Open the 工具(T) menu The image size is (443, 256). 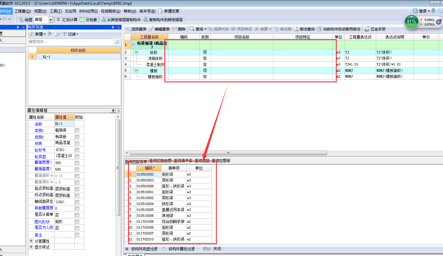[56, 11]
